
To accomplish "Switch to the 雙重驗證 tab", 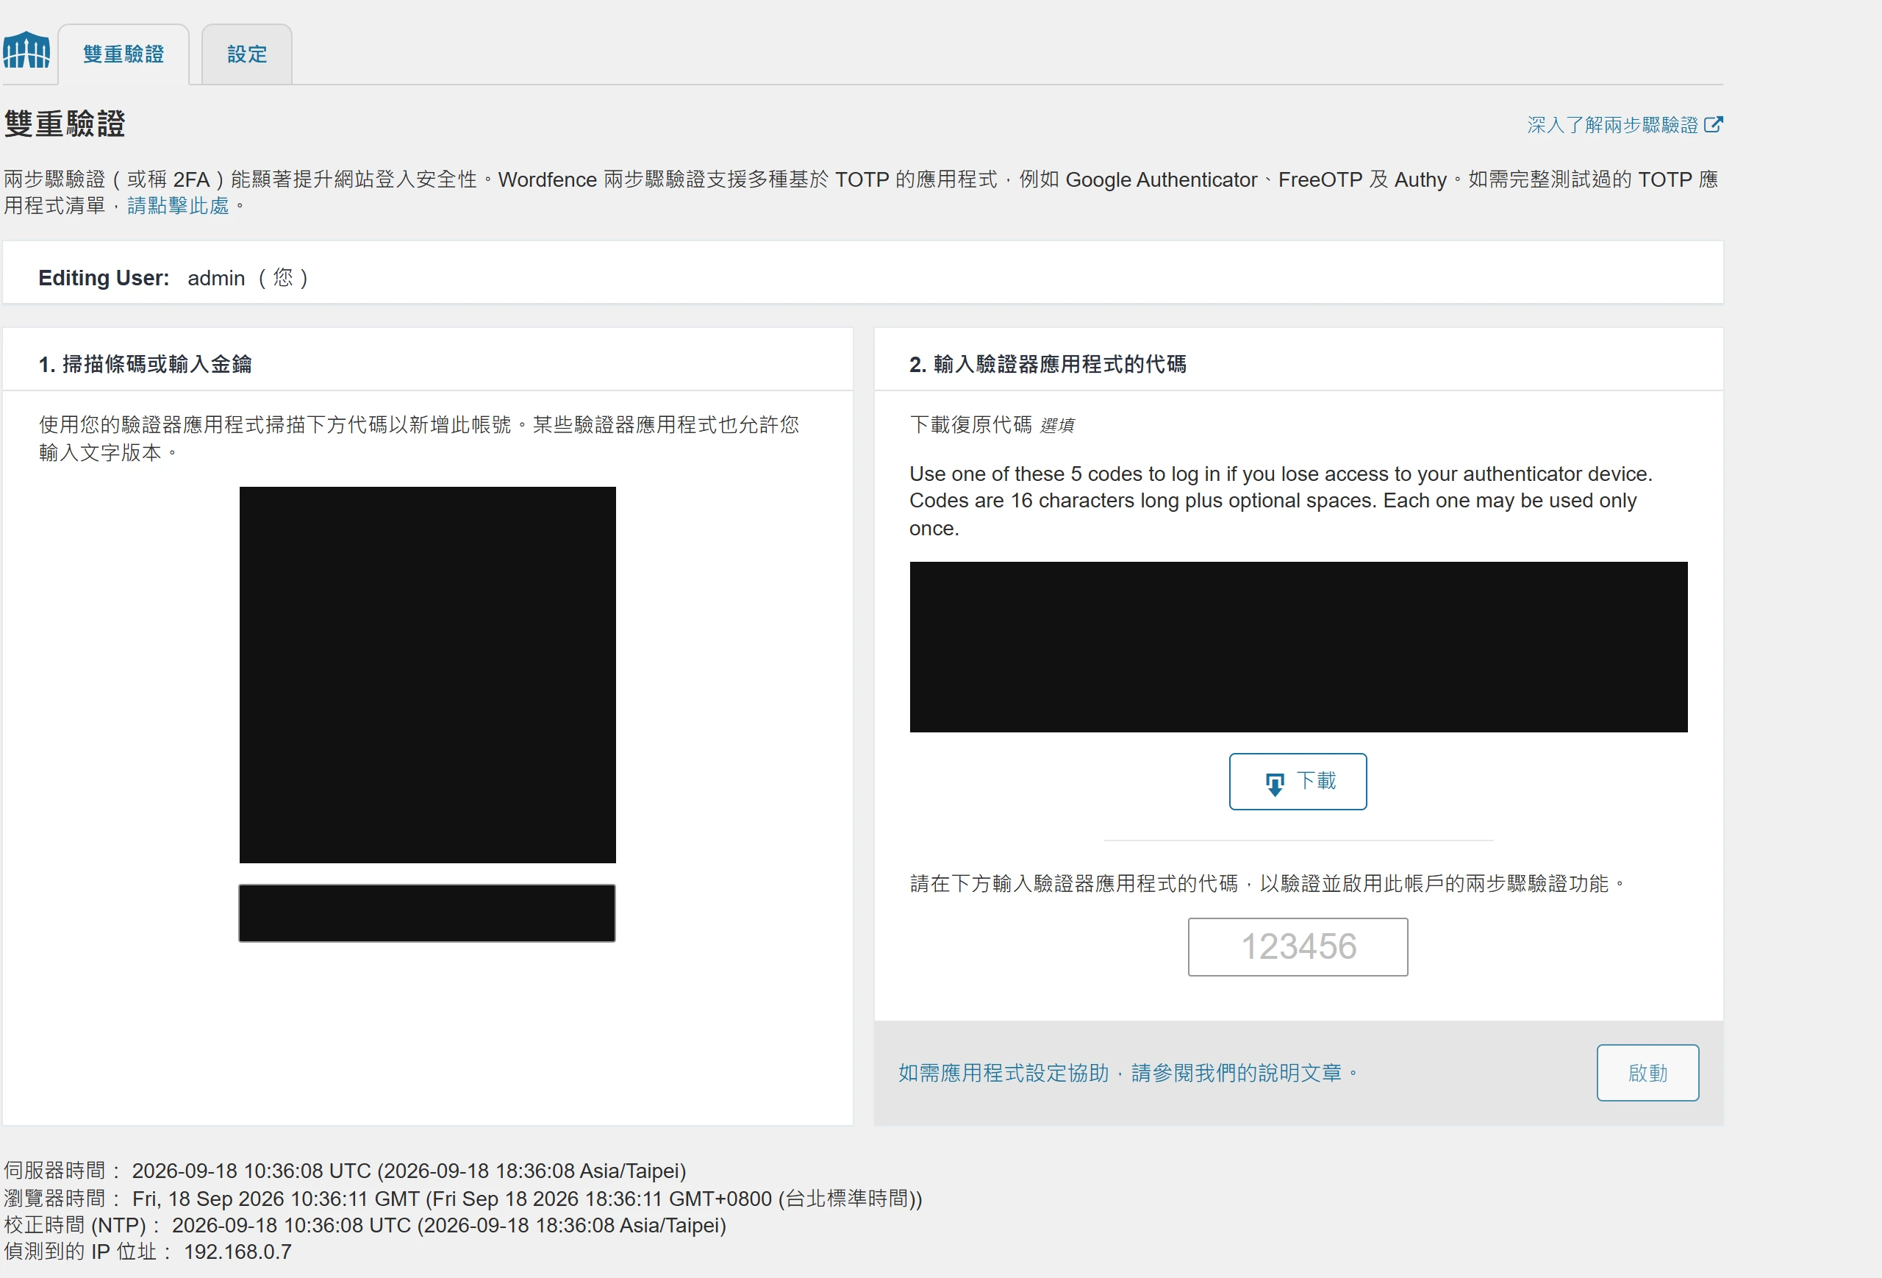I will (123, 54).
